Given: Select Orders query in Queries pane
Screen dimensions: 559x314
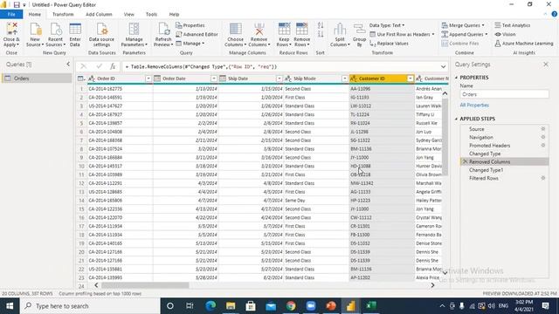Looking at the screenshot, I should tap(37, 78).
